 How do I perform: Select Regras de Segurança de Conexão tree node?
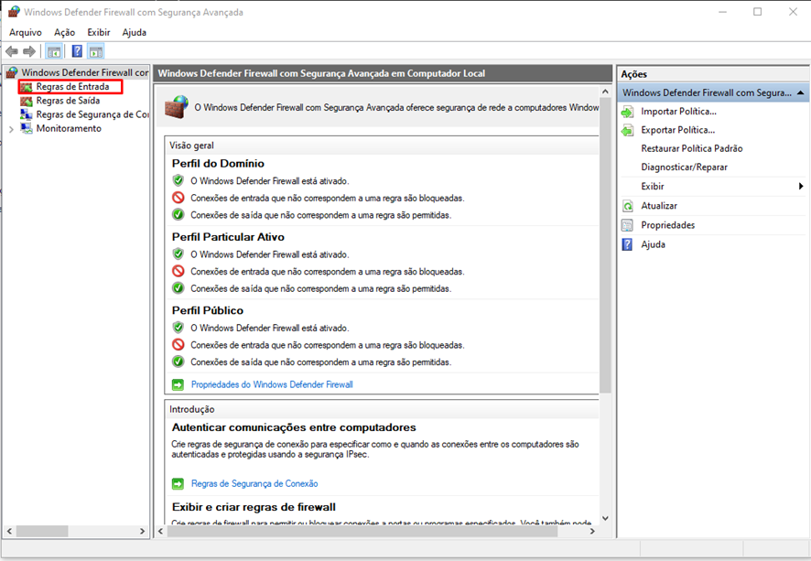[x=92, y=114]
